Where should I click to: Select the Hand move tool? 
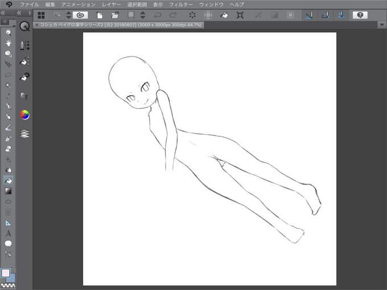point(8,43)
